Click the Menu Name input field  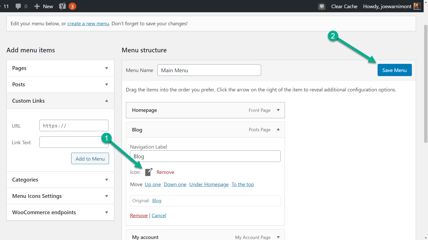pos(209,70)
